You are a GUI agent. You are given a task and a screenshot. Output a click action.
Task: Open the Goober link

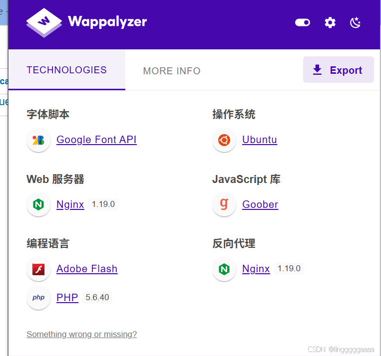(260, 204)
